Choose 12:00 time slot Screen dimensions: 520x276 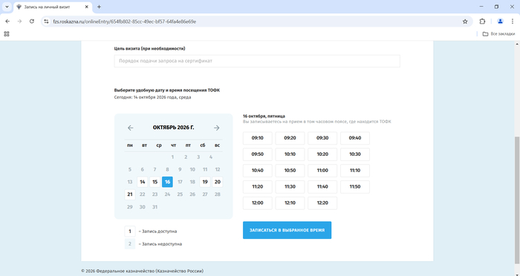coord(257,203)
